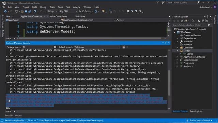Expand the Properties node in Solution Explorer
The image size is (218, 123).
click(177, 42)
